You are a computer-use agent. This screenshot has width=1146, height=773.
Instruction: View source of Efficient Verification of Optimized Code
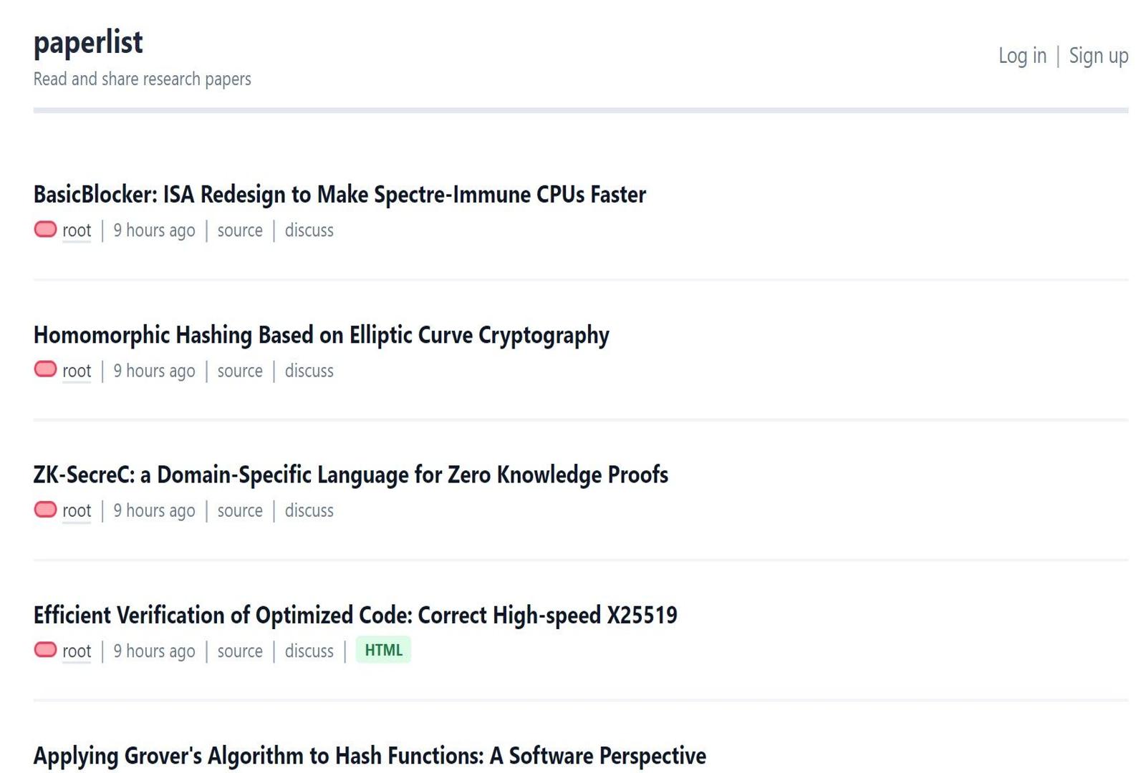240,651
